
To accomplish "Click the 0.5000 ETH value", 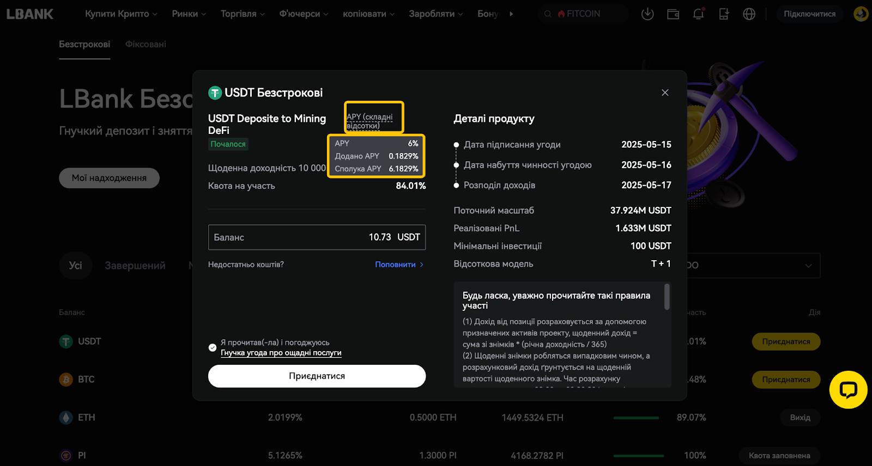I will tap(433, 418).
